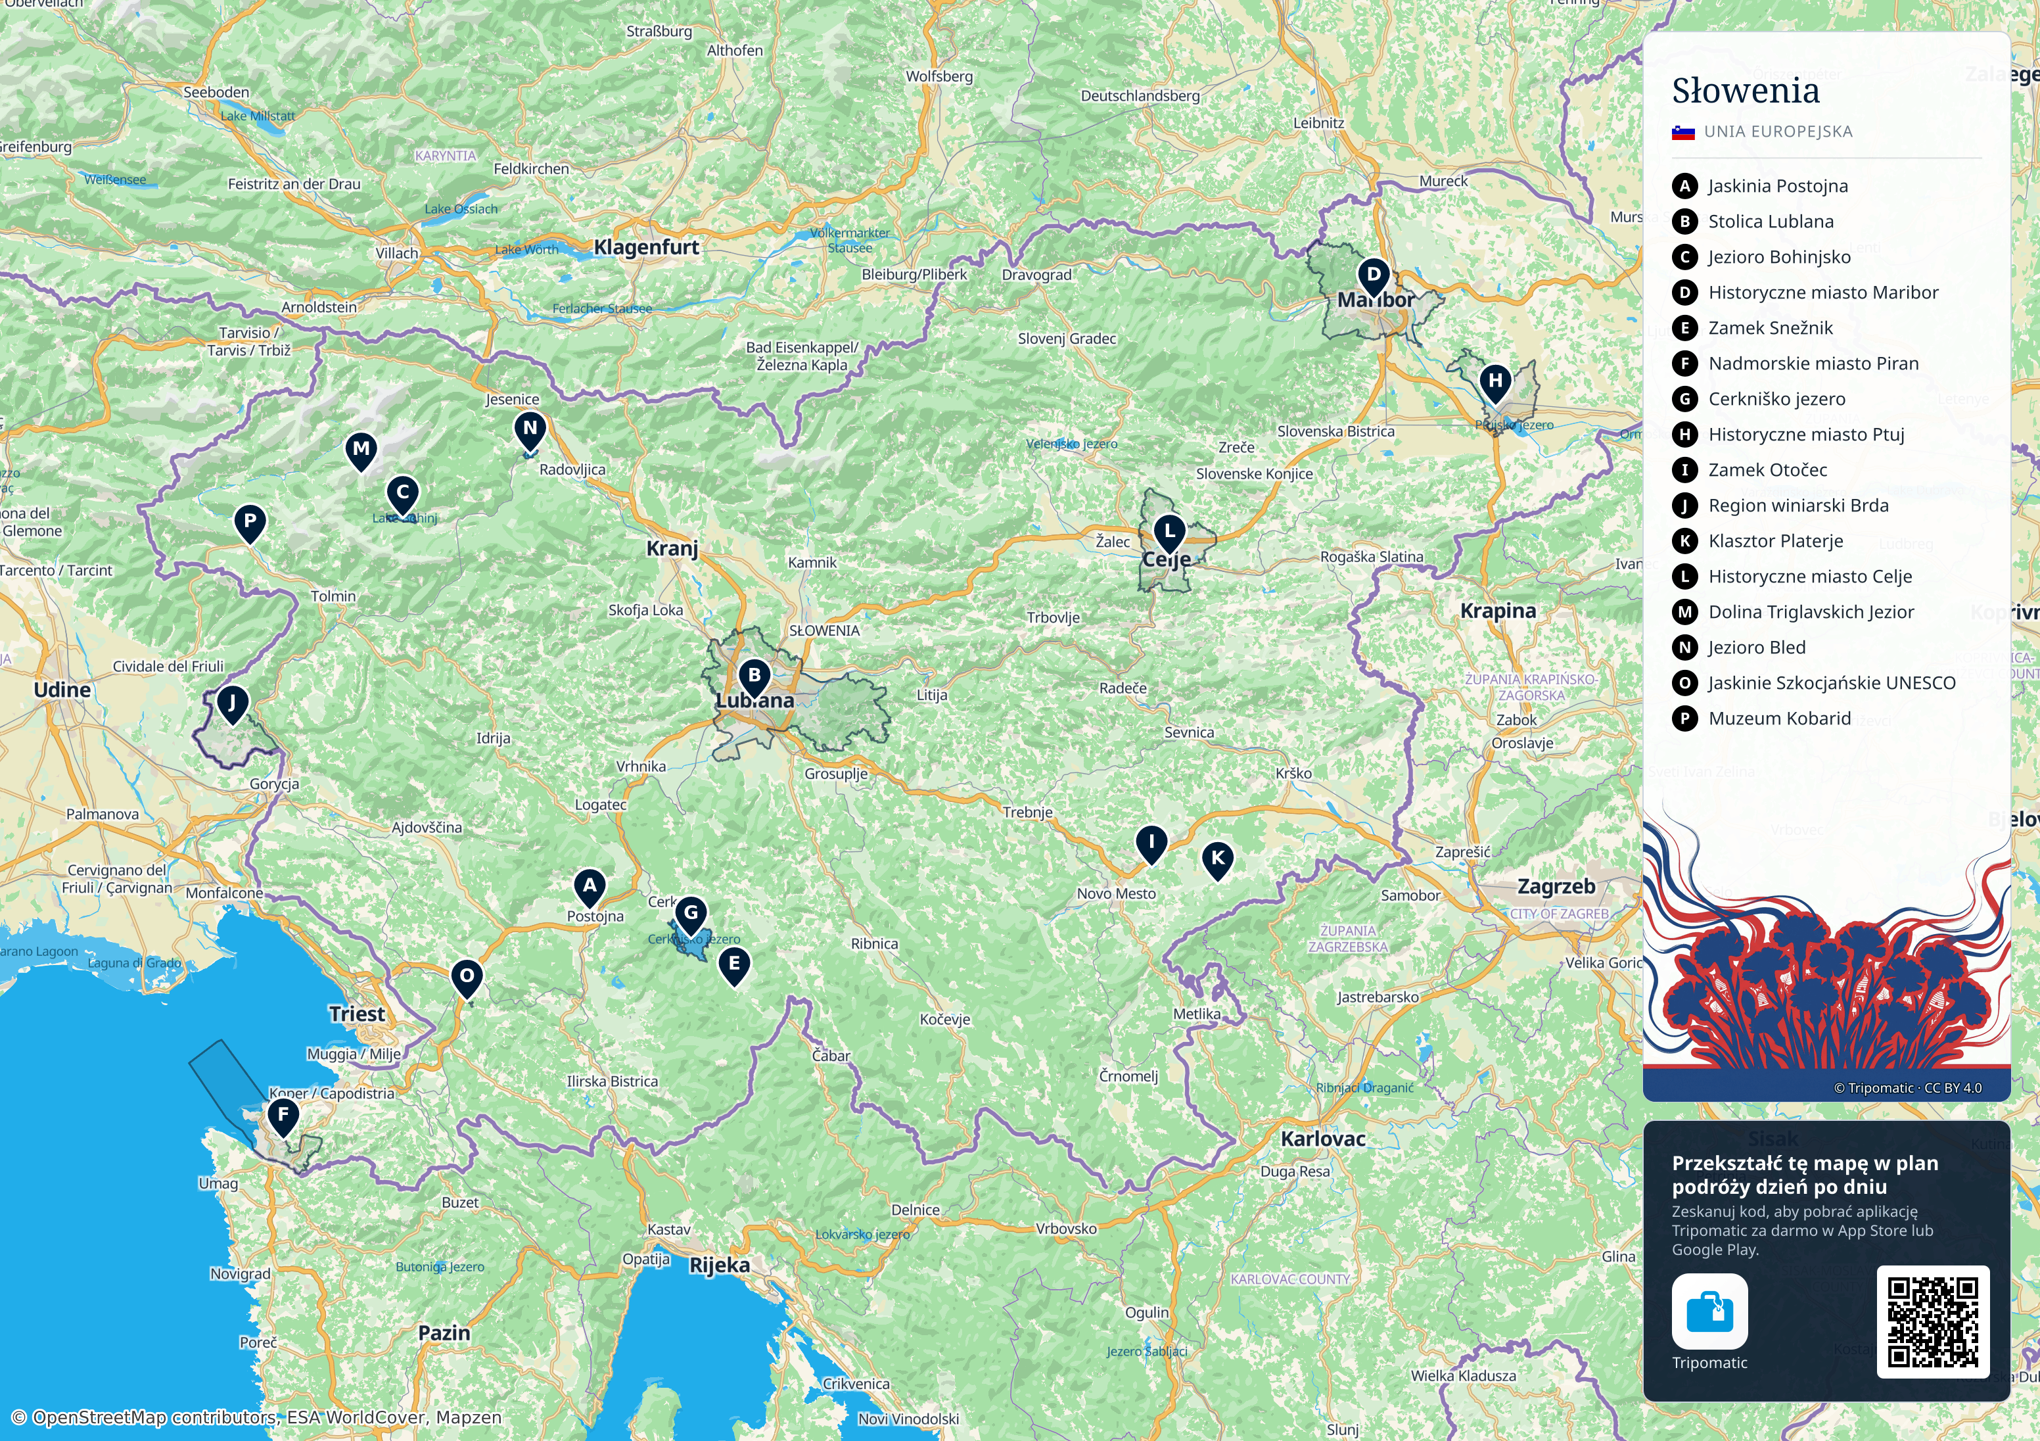Select legend entry Historyczne miasto Celje
The image size is (2040, 1441).
(x=1792, y=577)
